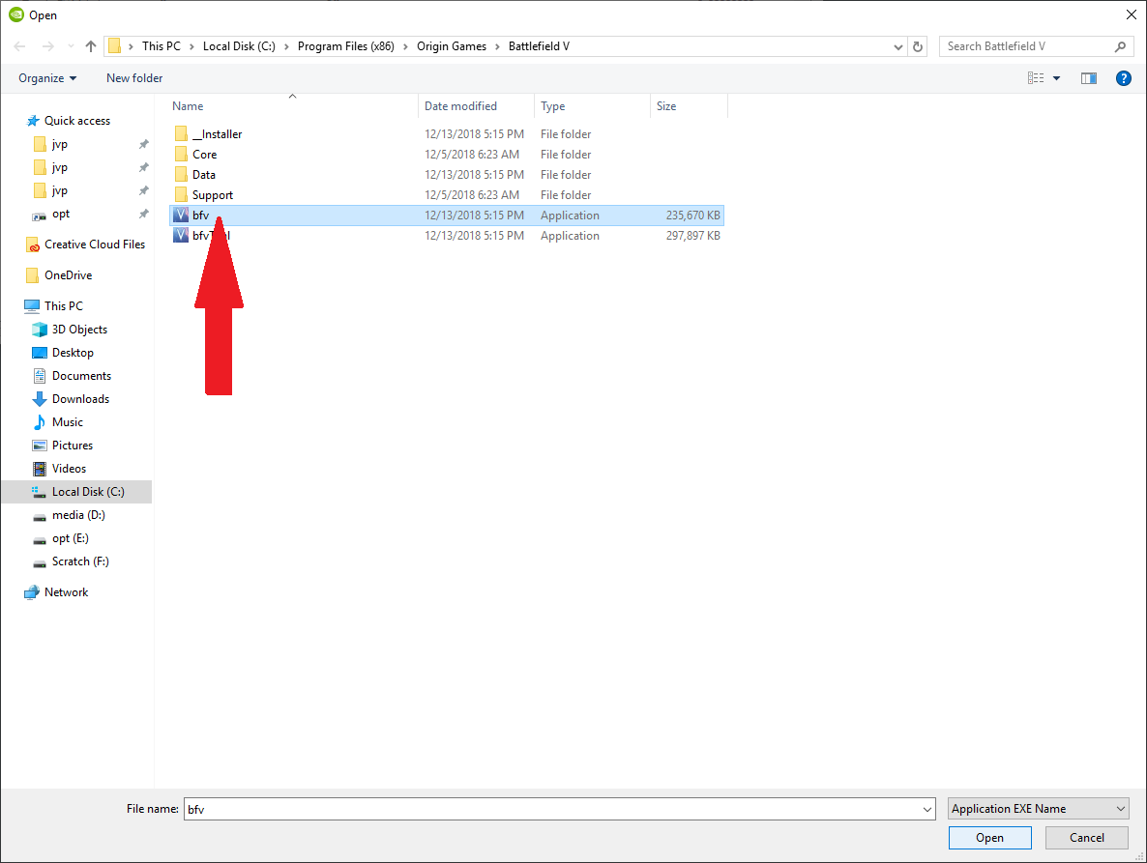This screenshot has height=863, width=1147.
Task: Open the opt quick access shortcut
Action: [61, 215]
